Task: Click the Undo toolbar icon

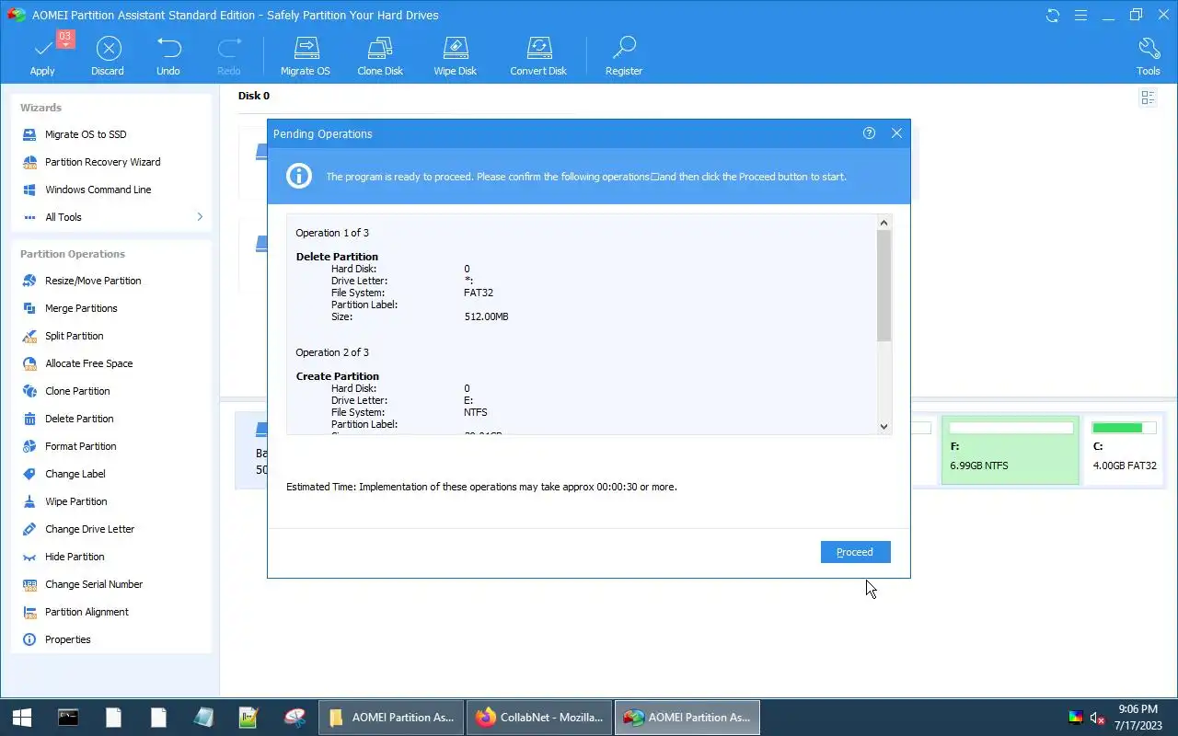Action: (168, 55)
